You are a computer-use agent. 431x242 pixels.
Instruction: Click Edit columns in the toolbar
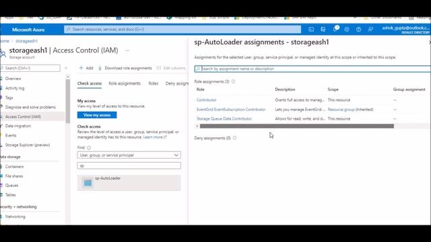click(x=171, y=68)
